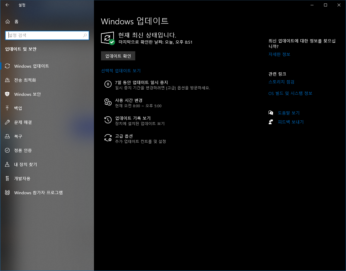Click the history icon for 업데이트 기록 보기

(x=108, y=120)
